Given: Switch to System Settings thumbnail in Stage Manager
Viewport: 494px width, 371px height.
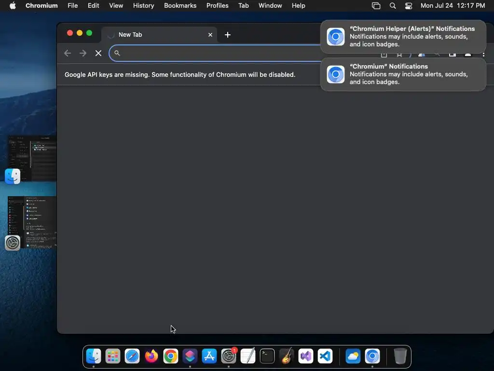Looking at the screenshot, I should pos(32,222).
